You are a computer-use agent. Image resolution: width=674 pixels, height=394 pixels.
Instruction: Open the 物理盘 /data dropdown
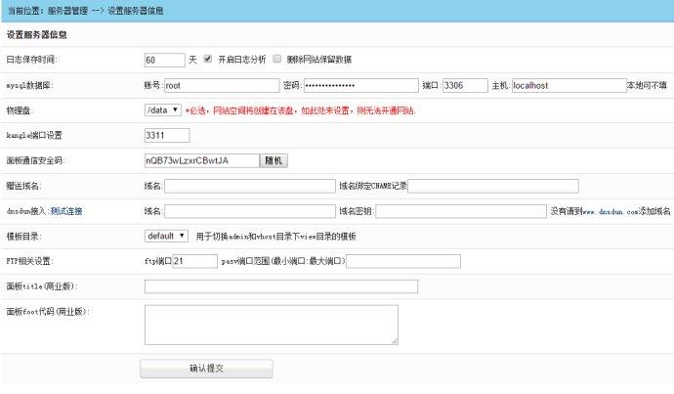pyautogui.click(x=163, y=110)
